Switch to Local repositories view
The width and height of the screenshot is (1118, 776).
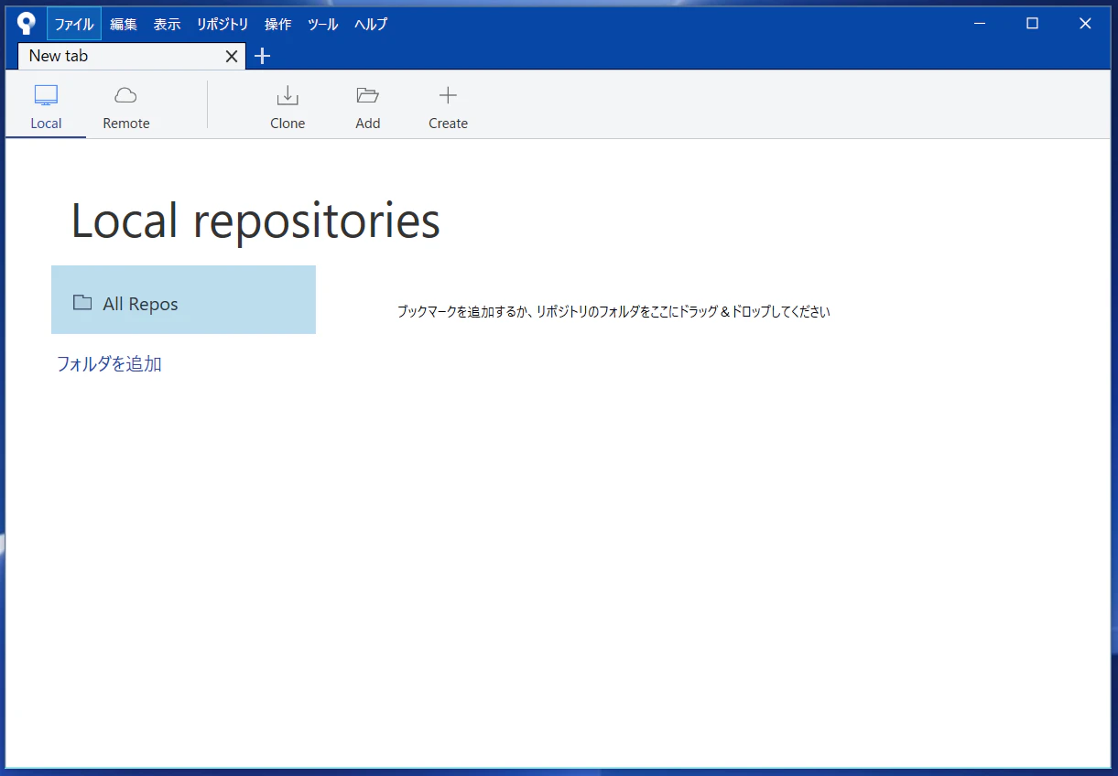(46, 107)
